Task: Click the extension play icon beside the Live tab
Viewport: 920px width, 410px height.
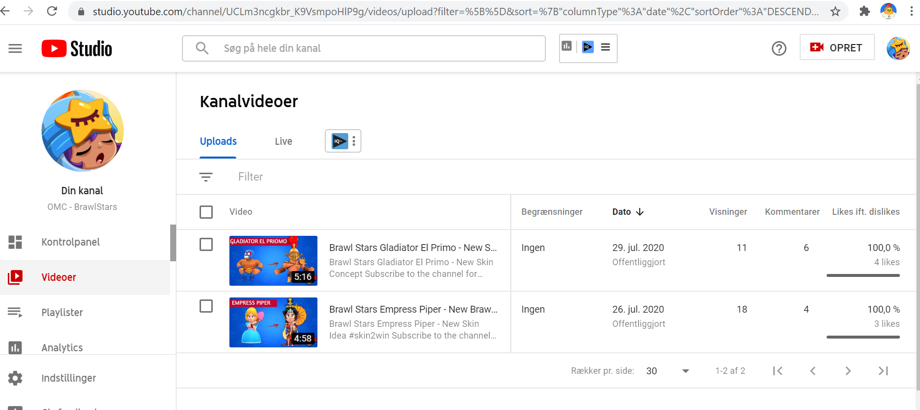Action: [340, 141]
